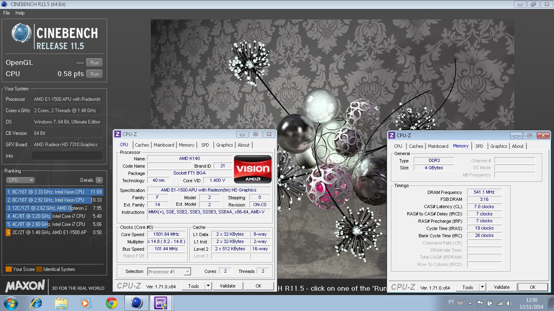The height and width of the screenshot is (311, 554).
Task: Open Mainboard tab in left CPU-Z window
Action: click(164, 145)
